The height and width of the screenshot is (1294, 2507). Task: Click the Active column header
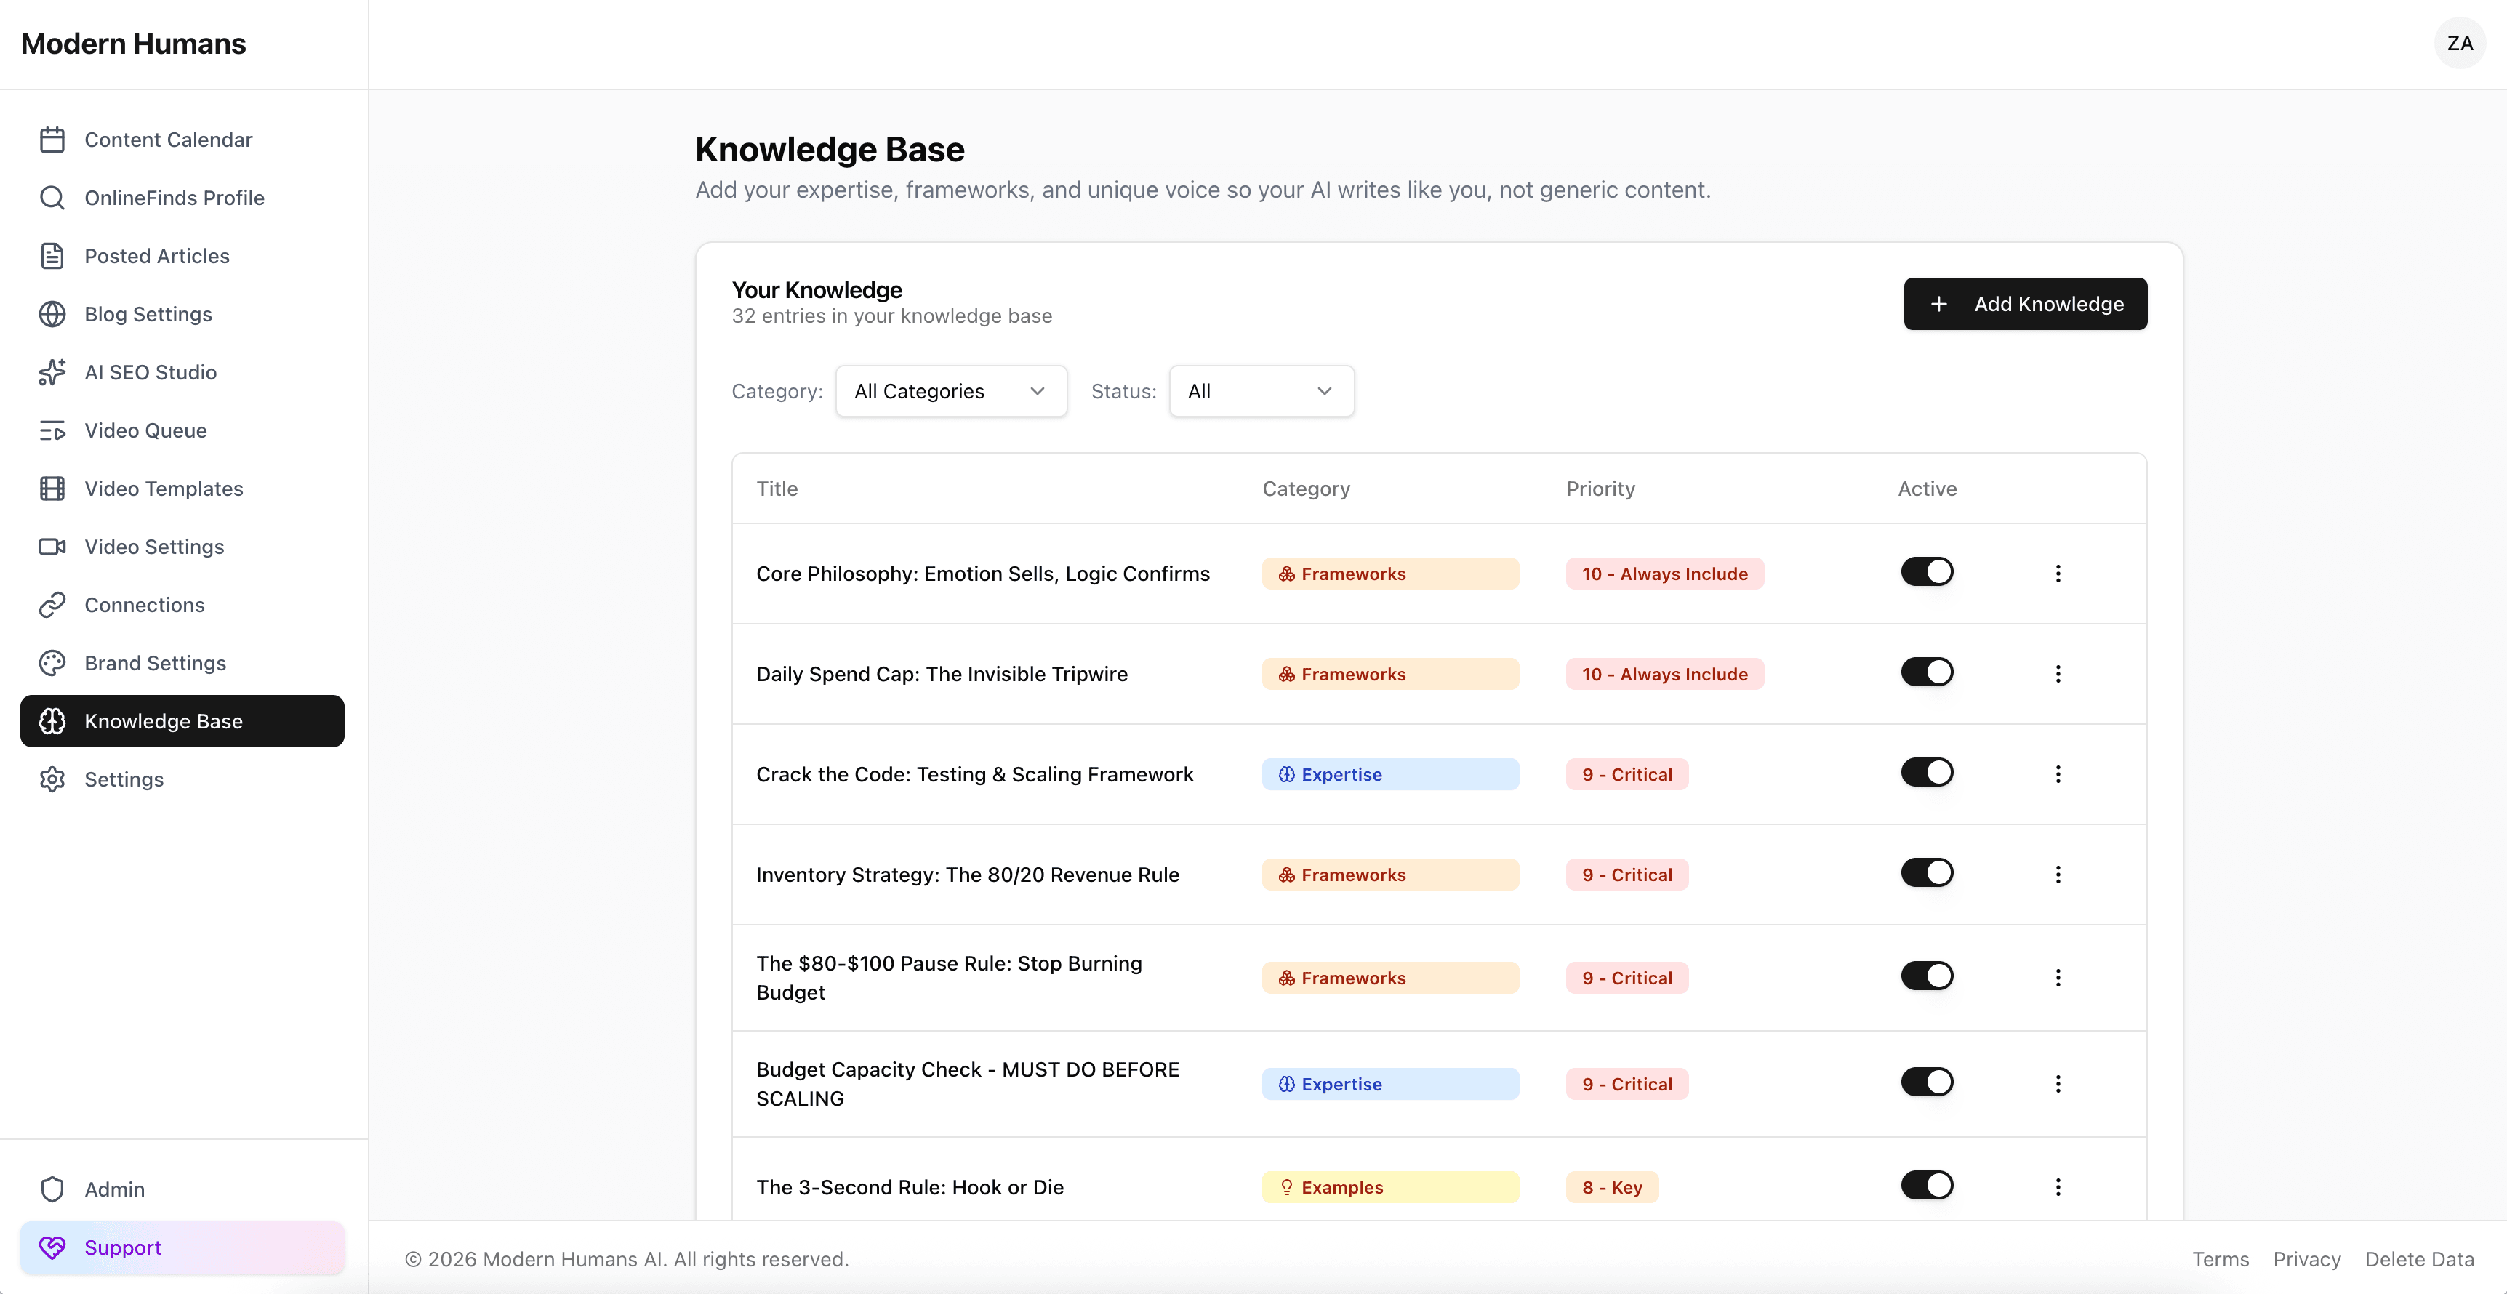pyautogui.click(x=1927, y=489)
